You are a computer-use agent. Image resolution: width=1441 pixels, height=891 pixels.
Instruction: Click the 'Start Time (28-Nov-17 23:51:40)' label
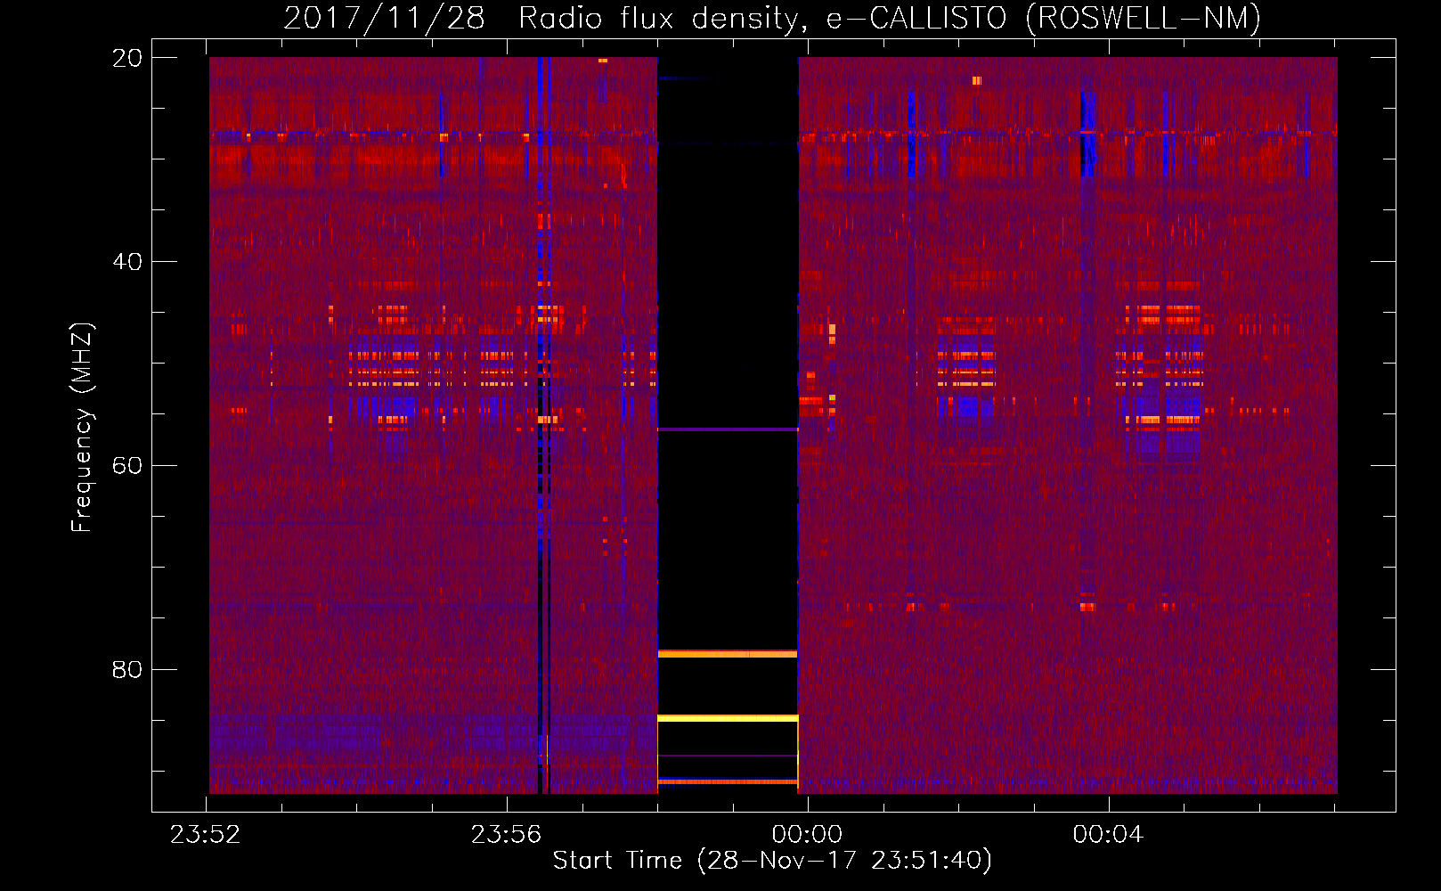point(772,861)
